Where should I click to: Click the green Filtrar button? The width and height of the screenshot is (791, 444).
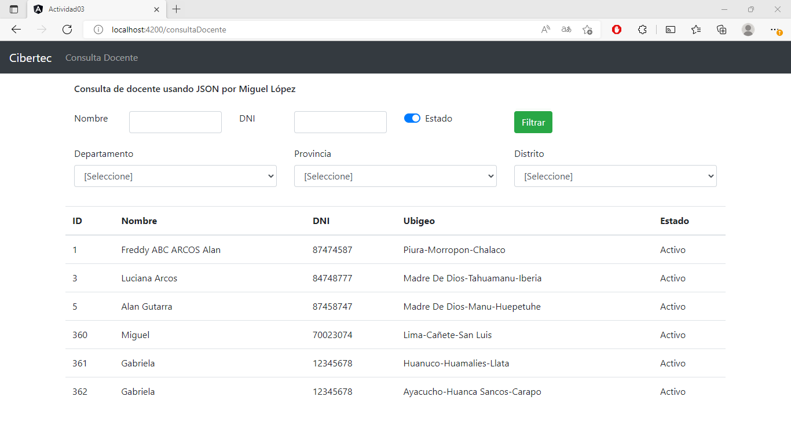pos(533,122)
